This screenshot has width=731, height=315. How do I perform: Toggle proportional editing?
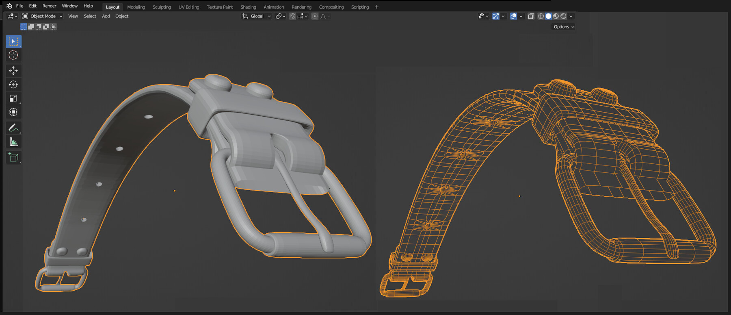tap(315, 16)
